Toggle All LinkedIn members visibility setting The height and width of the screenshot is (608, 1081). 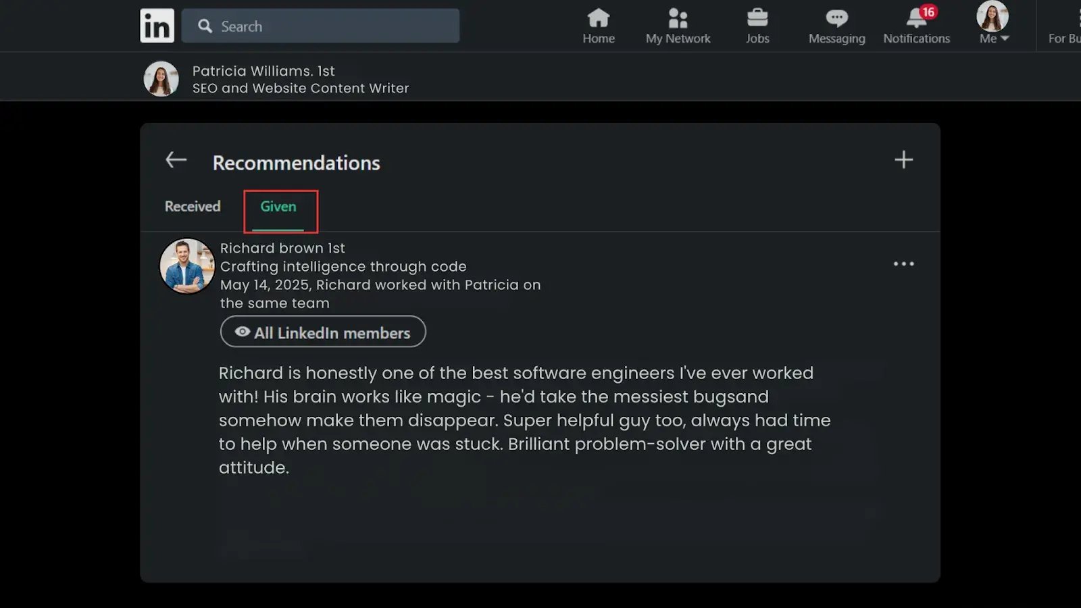[323, 332]
